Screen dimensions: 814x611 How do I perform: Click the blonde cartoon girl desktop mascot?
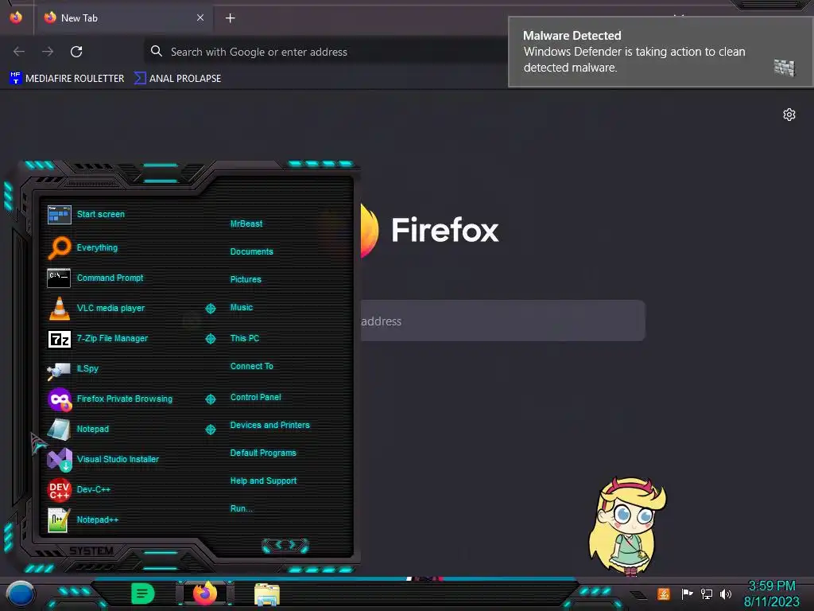(628, 527)
